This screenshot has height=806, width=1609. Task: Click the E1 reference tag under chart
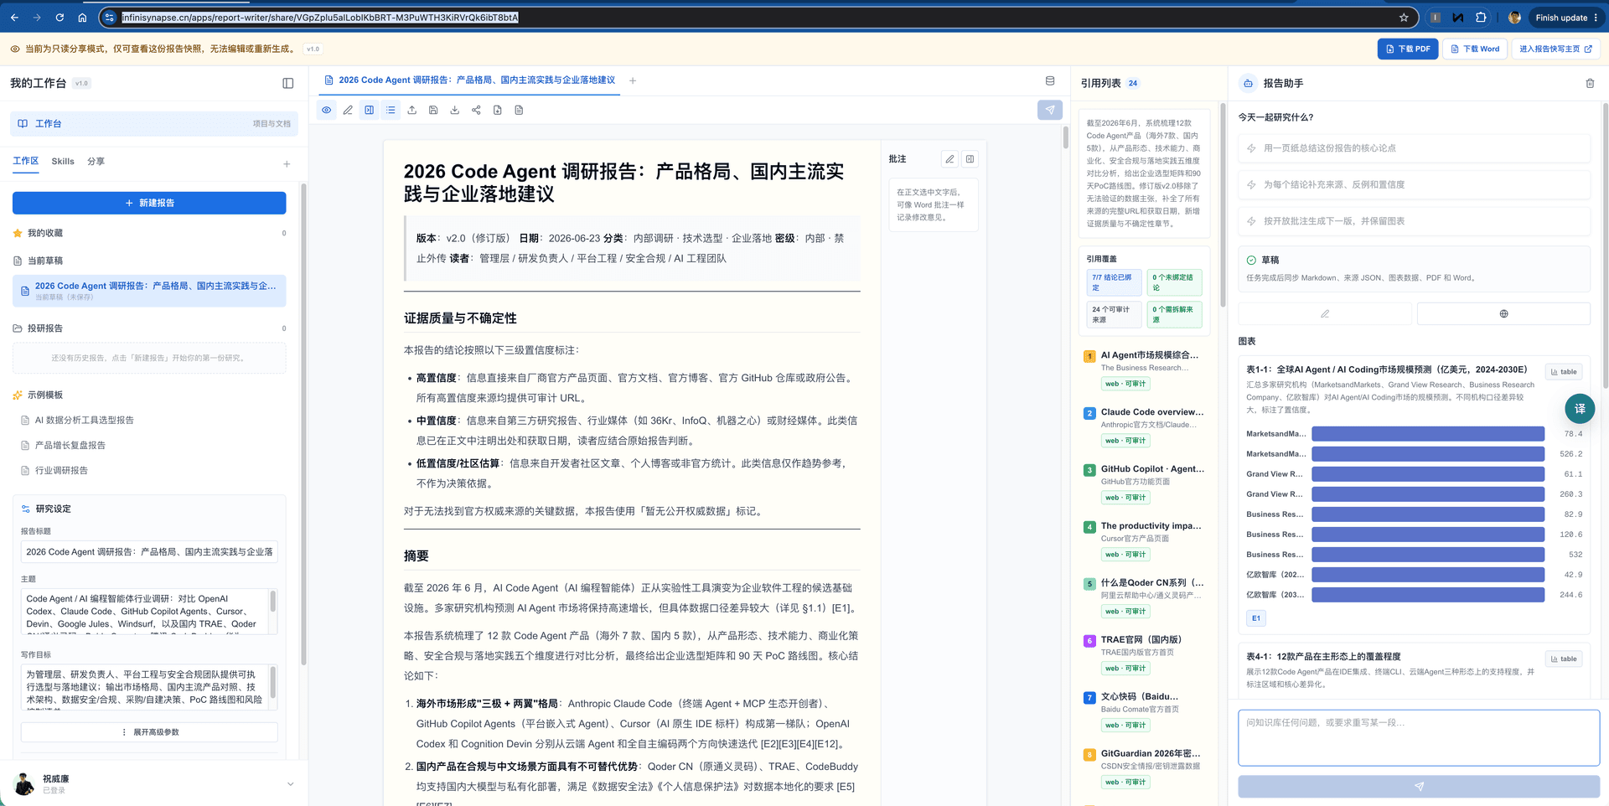coord(1256,618)
